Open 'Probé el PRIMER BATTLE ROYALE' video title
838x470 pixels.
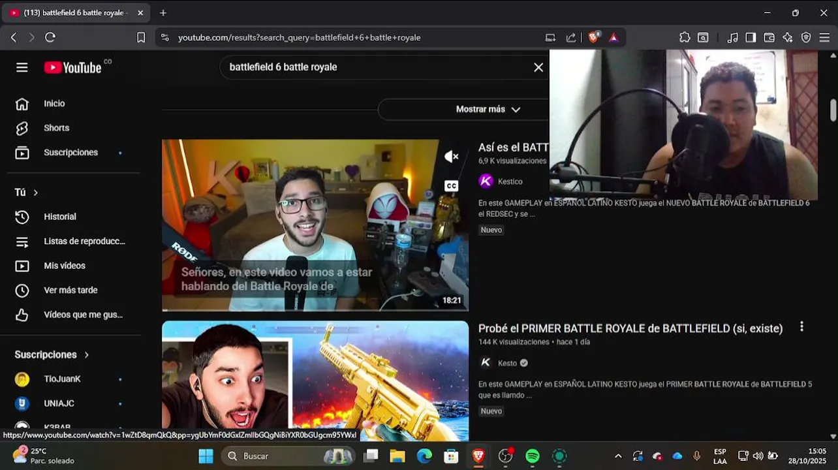[630, 328]
